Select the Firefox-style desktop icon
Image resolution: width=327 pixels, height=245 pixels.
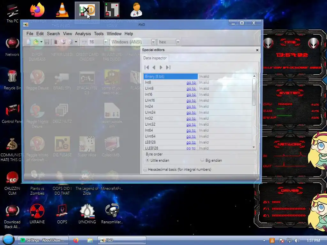click(x=37, y=10)
